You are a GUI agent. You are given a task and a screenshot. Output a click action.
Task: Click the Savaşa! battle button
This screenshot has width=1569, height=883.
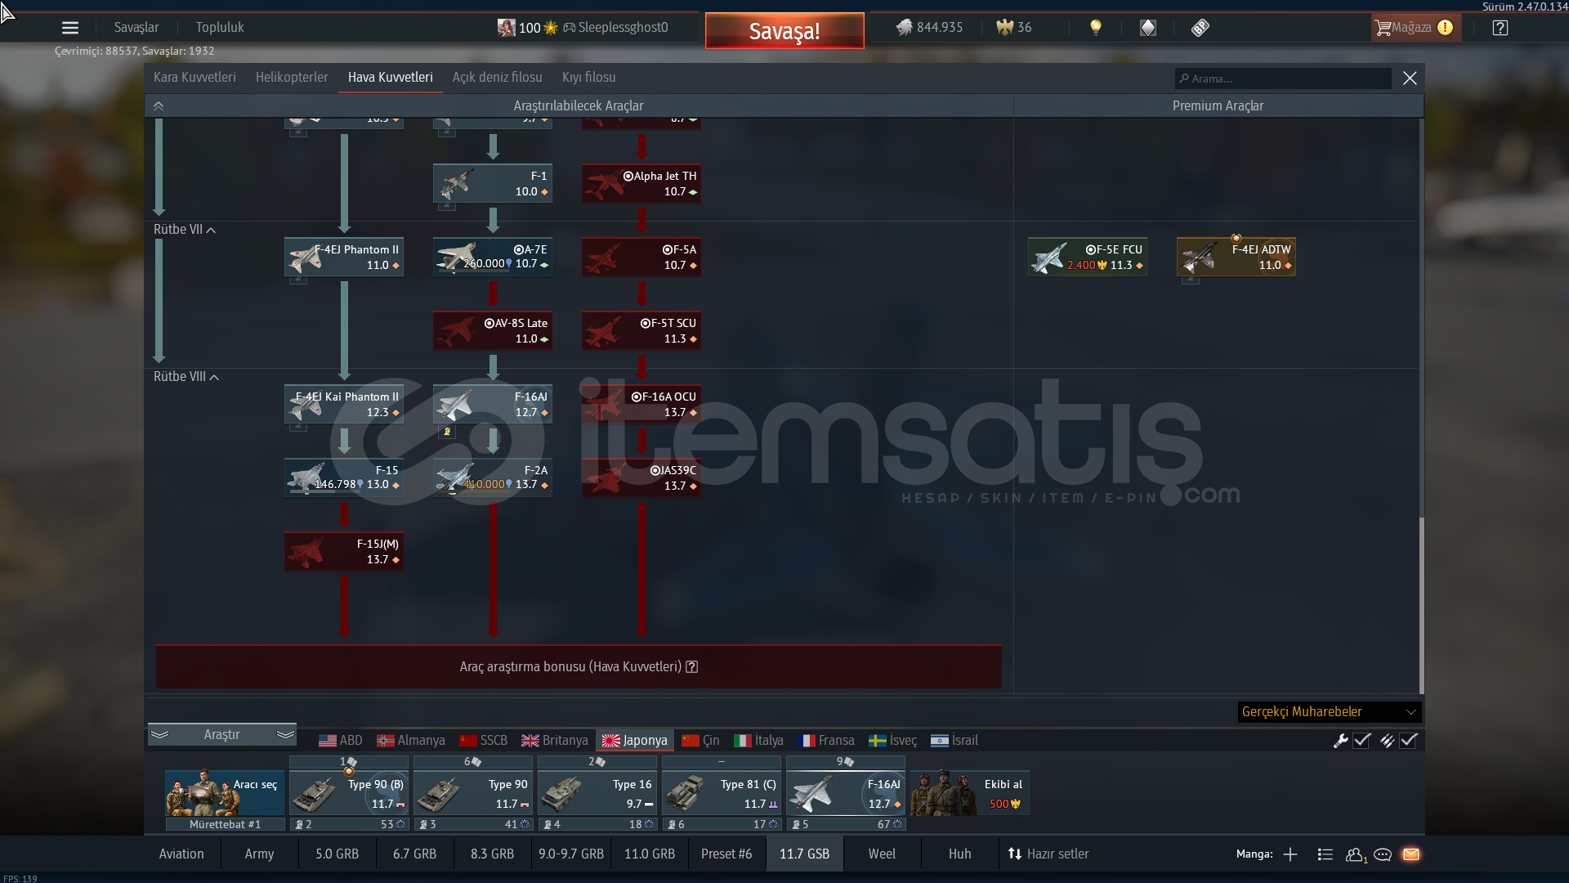coord(784,31)
